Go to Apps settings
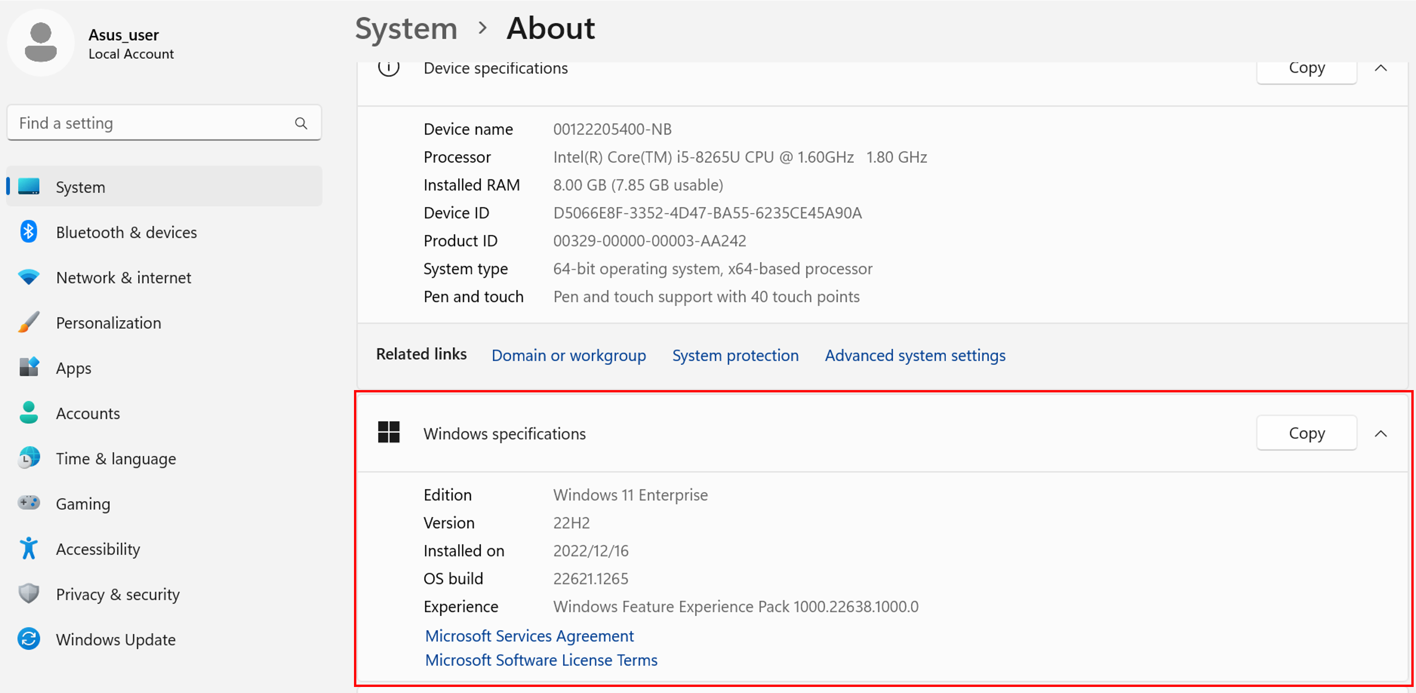Viewport: 1416px width, 693px height. [73, 368]
